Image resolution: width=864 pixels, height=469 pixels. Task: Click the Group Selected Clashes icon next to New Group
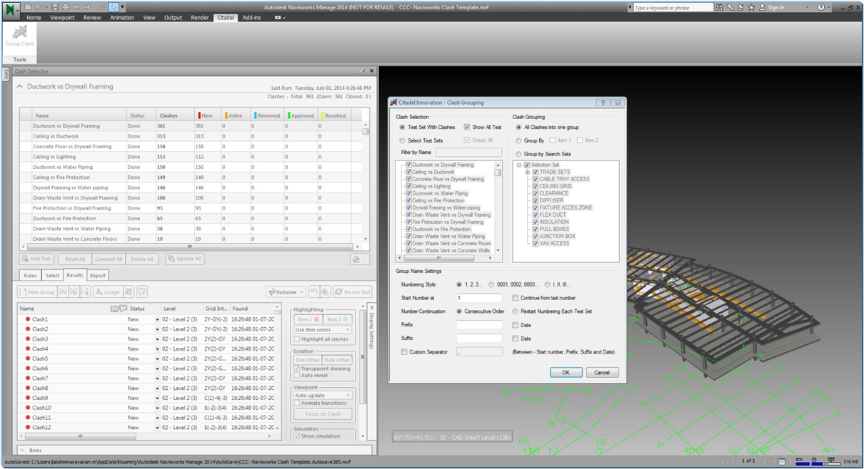click(x=63, y=292)
